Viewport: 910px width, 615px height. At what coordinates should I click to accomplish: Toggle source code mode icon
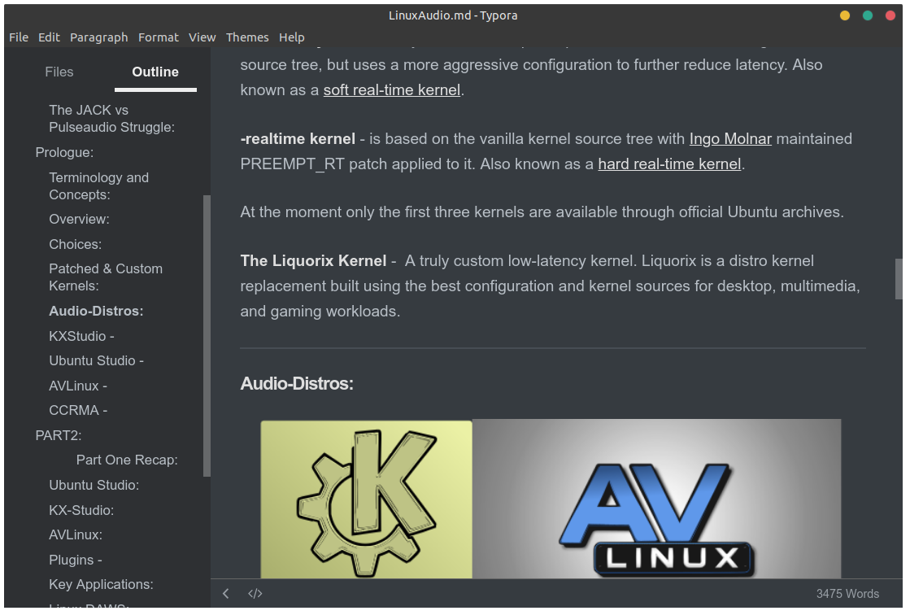tap(255, 594)
